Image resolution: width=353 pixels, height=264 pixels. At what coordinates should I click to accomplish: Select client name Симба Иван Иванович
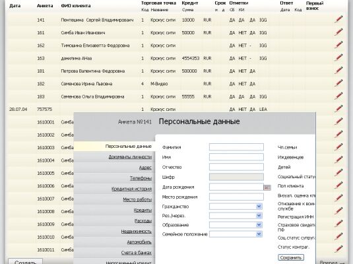click(83, 33)
